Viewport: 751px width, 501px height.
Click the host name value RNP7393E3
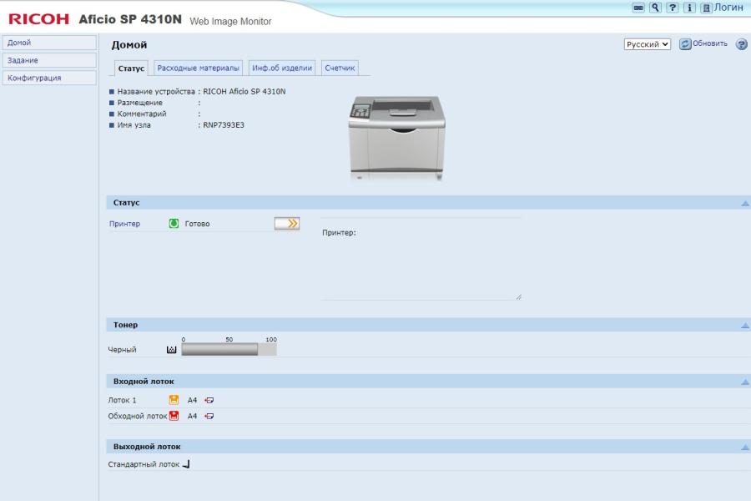(224, 125)
